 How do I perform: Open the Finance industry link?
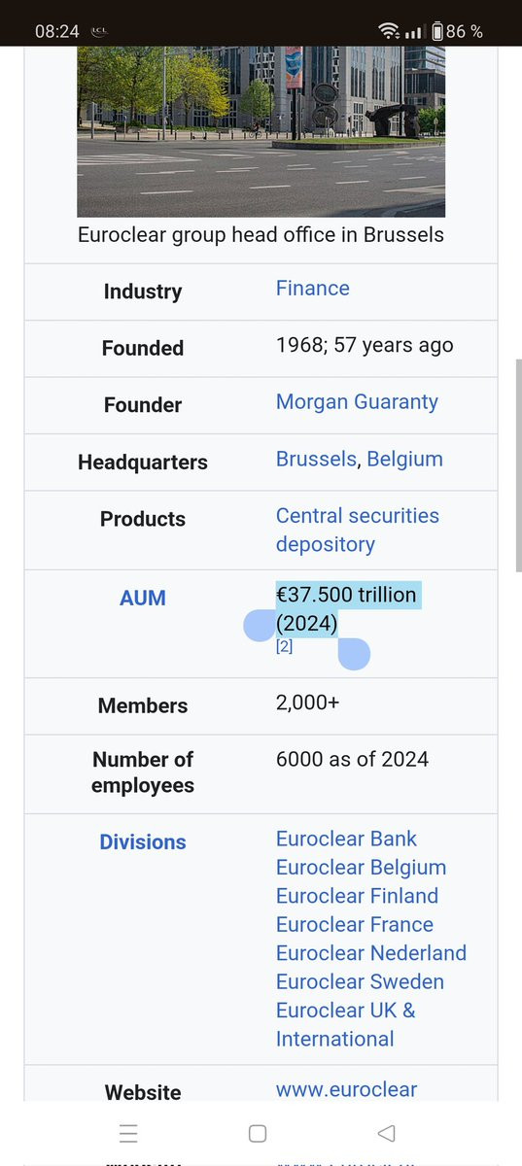tap(312, 289)
